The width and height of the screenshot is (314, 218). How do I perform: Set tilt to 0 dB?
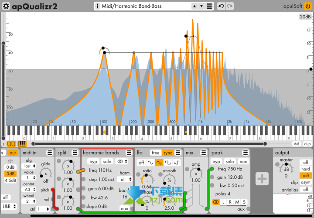[x=10, y=167]
